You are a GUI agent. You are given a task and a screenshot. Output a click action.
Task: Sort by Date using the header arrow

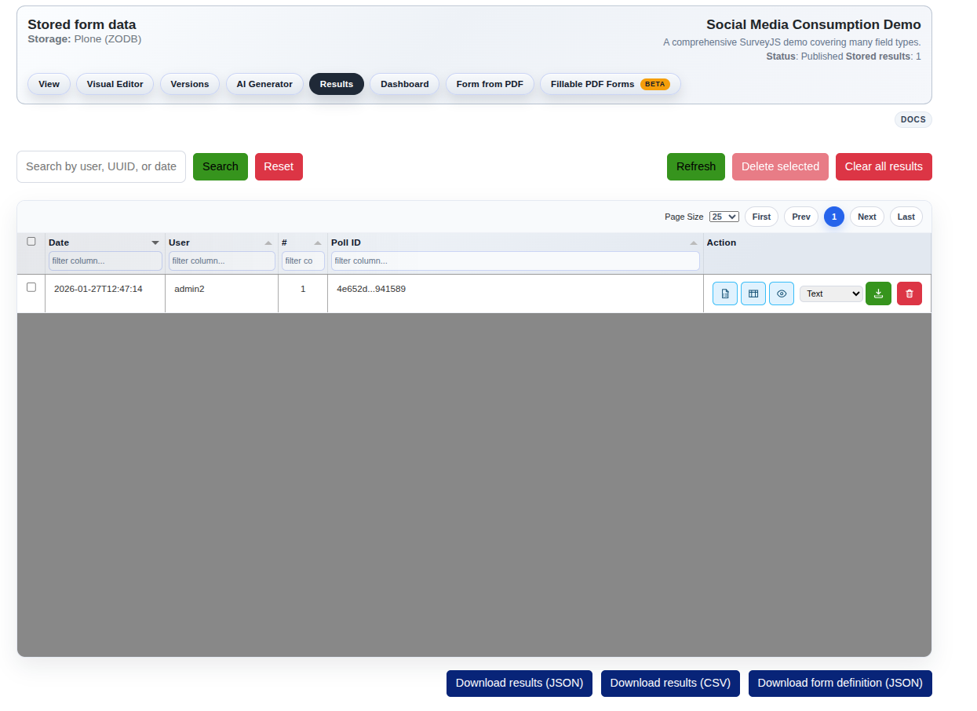[x=155, y=243]
